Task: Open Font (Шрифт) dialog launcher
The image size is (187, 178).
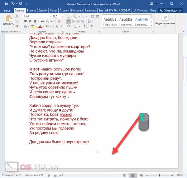Action: [63, 31]
